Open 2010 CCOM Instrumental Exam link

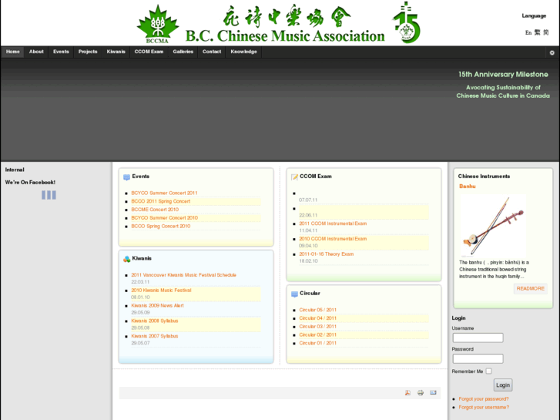pyautogui.click(x=333, y=239)
